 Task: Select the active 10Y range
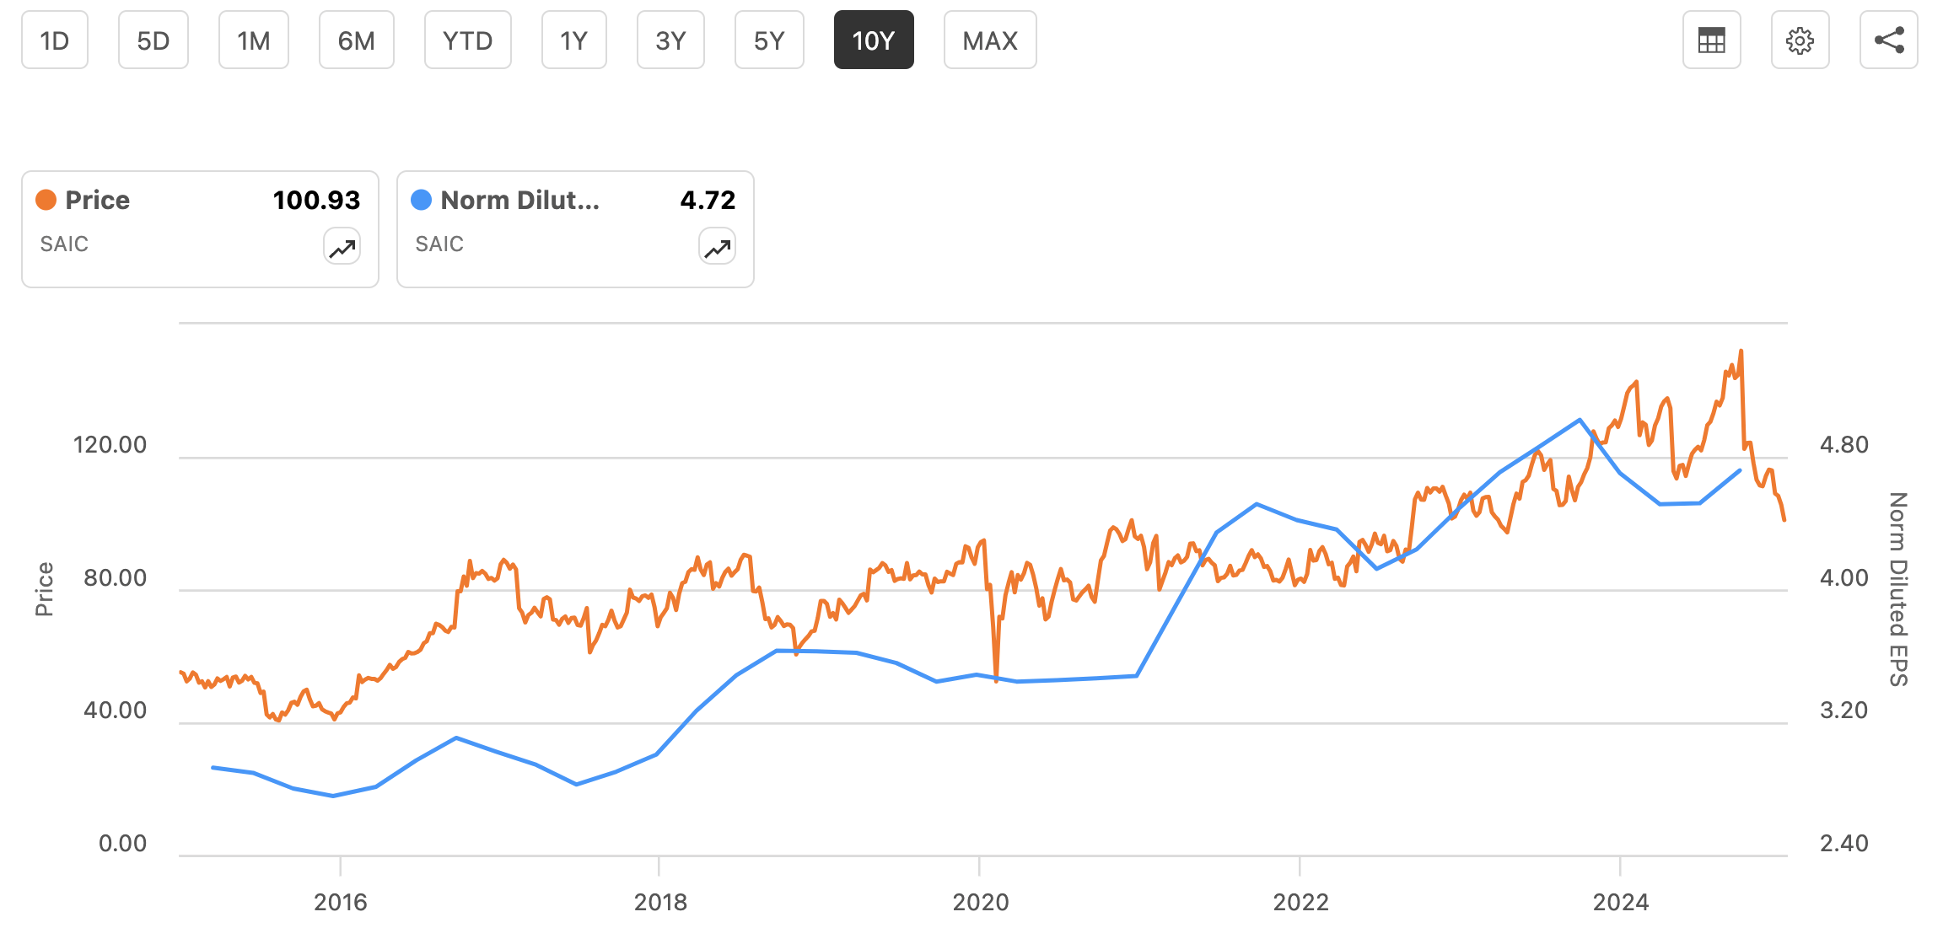click(873, 40)
